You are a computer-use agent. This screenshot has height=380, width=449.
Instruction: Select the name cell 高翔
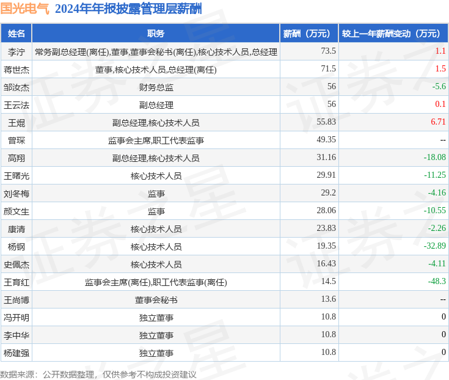coord(16,158)
